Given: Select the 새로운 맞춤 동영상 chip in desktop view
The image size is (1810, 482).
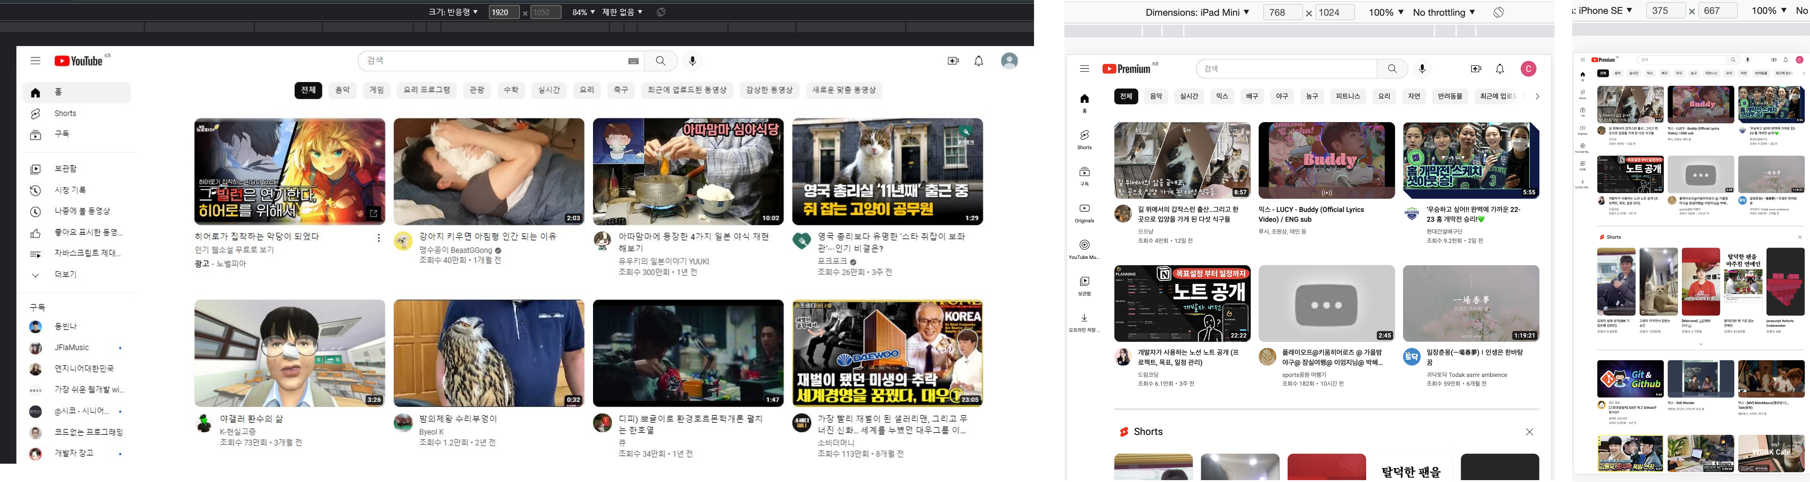Looking at the screenshot, I should 844,90.
